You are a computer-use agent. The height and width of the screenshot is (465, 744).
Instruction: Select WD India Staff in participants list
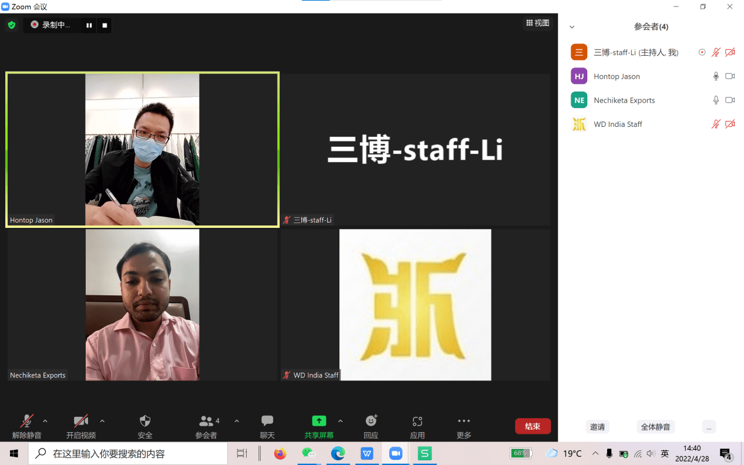[x=651, y=124]
